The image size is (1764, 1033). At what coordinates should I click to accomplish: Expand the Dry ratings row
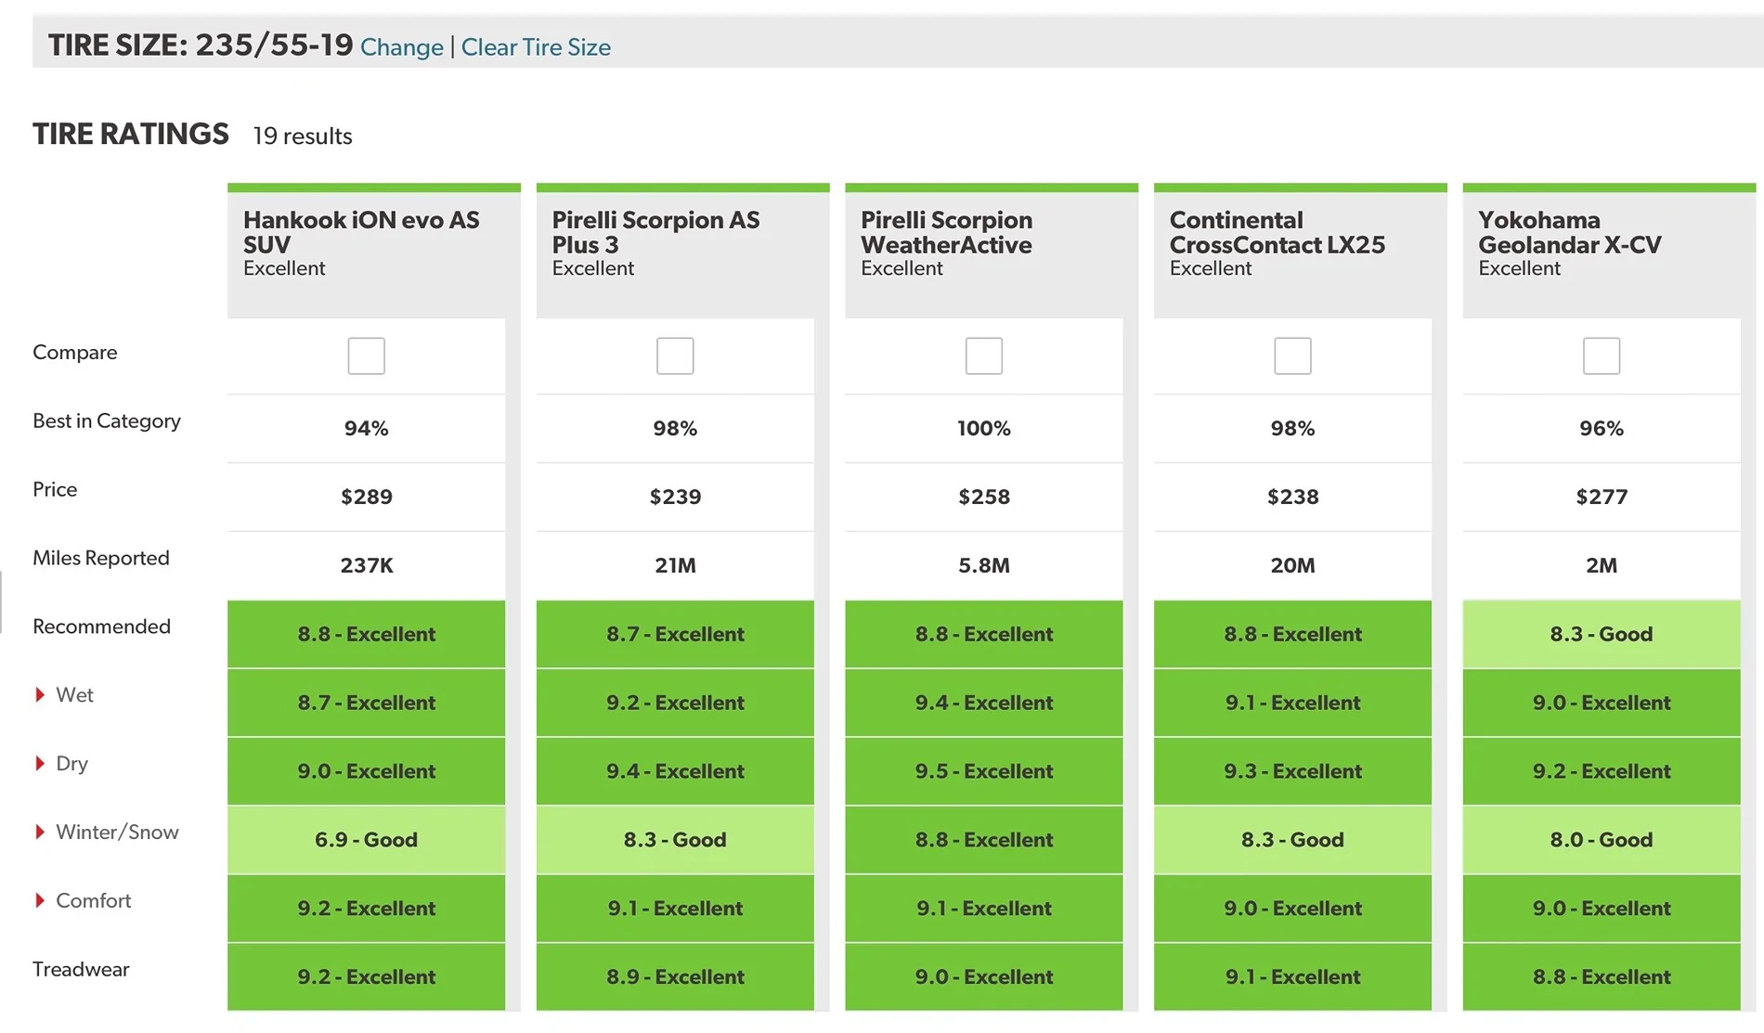[40, 764]
